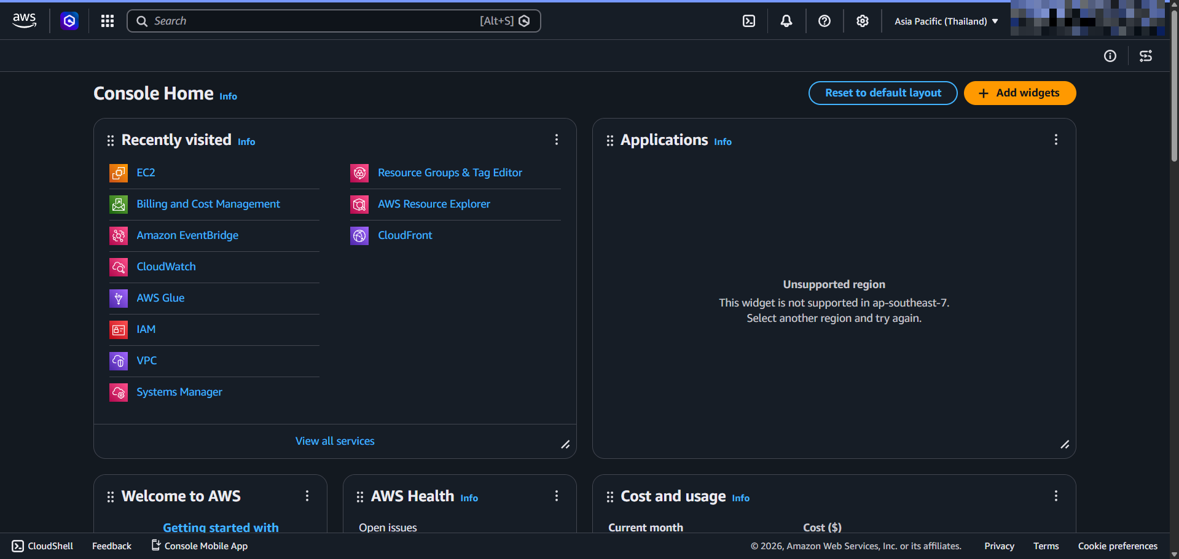Image resolution: width=1179 pixels, height=559 pixels.
Task: Open the services grid menu icon
Action: [x=108, y=21]
